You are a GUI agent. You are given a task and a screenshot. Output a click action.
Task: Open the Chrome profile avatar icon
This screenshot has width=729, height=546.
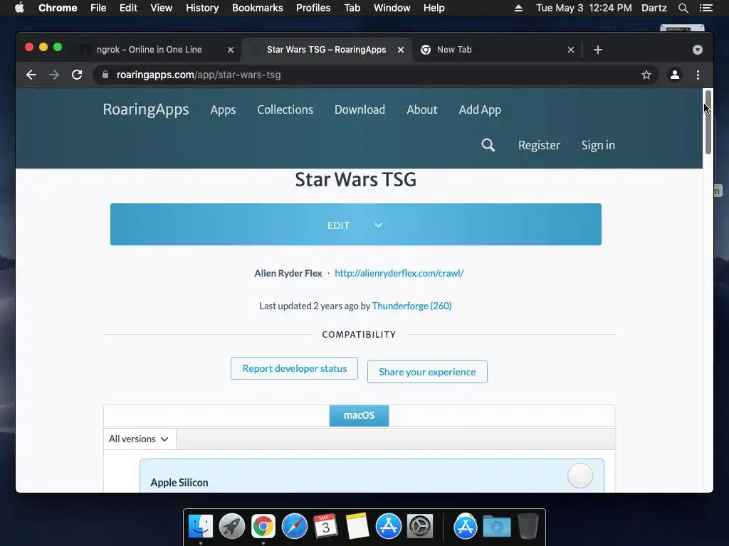[x=675, y=75]
